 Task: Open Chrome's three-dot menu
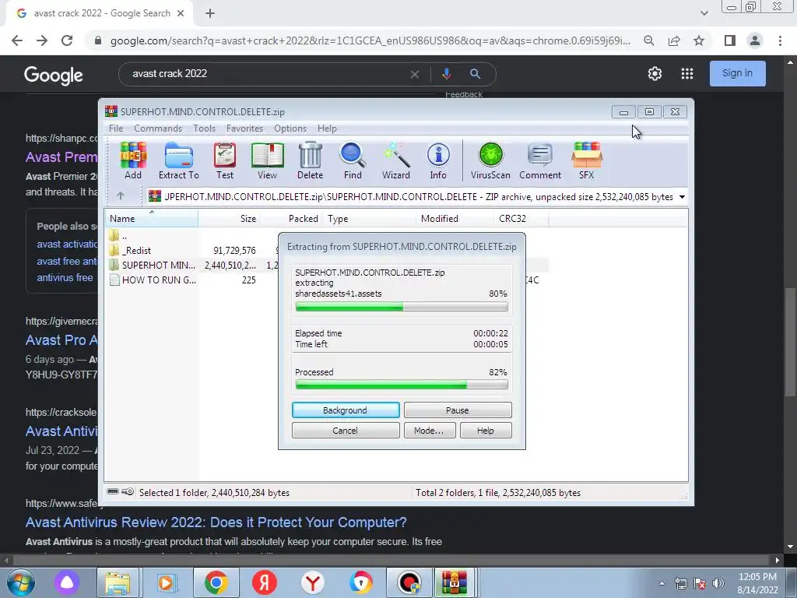[780, 40]
